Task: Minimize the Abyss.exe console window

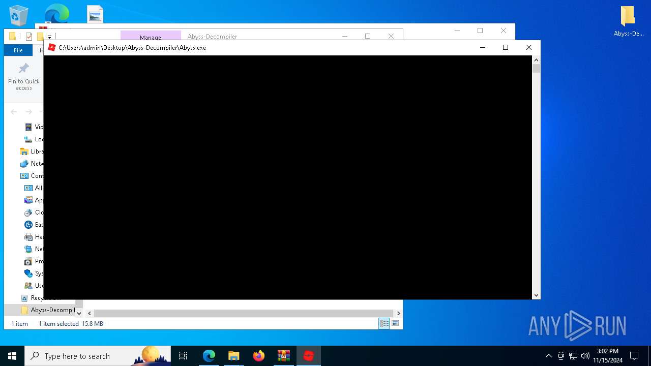Action: pos(482,47)
